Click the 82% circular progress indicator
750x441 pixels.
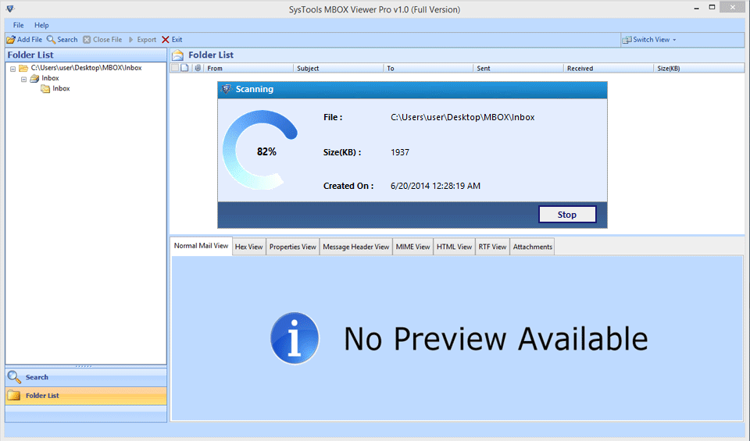point(261,150)
